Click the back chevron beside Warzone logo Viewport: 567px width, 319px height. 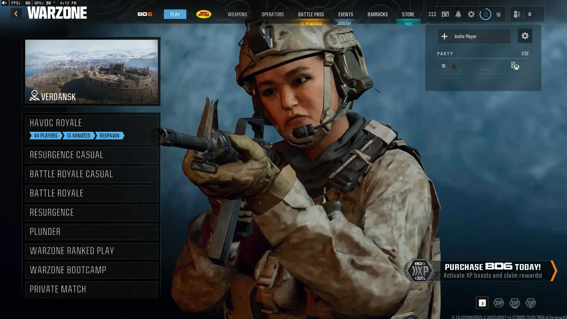point(16,14)
